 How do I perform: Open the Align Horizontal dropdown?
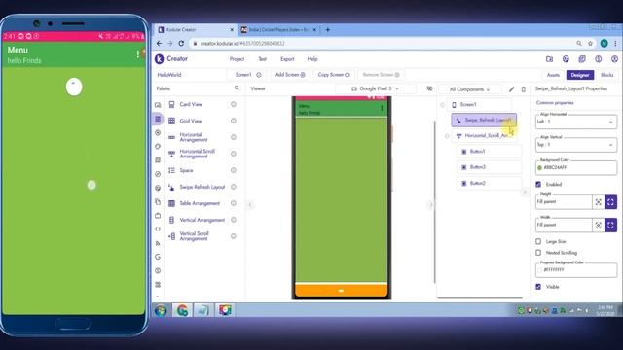pyautogui.click(x=576, y=122)
